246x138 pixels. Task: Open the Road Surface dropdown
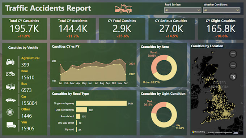[183, 10]
